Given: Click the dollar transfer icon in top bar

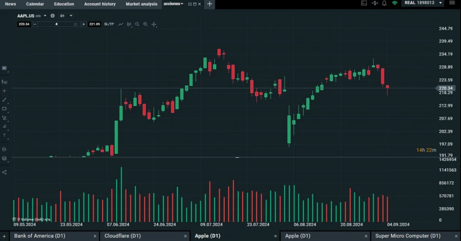Looking at the screenshot, I should tap(375, 3).
